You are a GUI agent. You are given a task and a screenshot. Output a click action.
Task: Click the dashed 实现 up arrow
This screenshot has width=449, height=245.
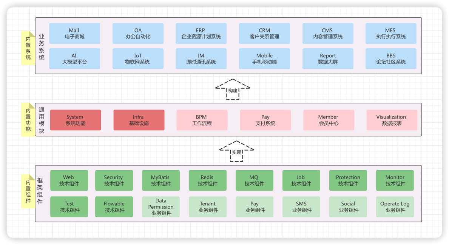point(236,151)
